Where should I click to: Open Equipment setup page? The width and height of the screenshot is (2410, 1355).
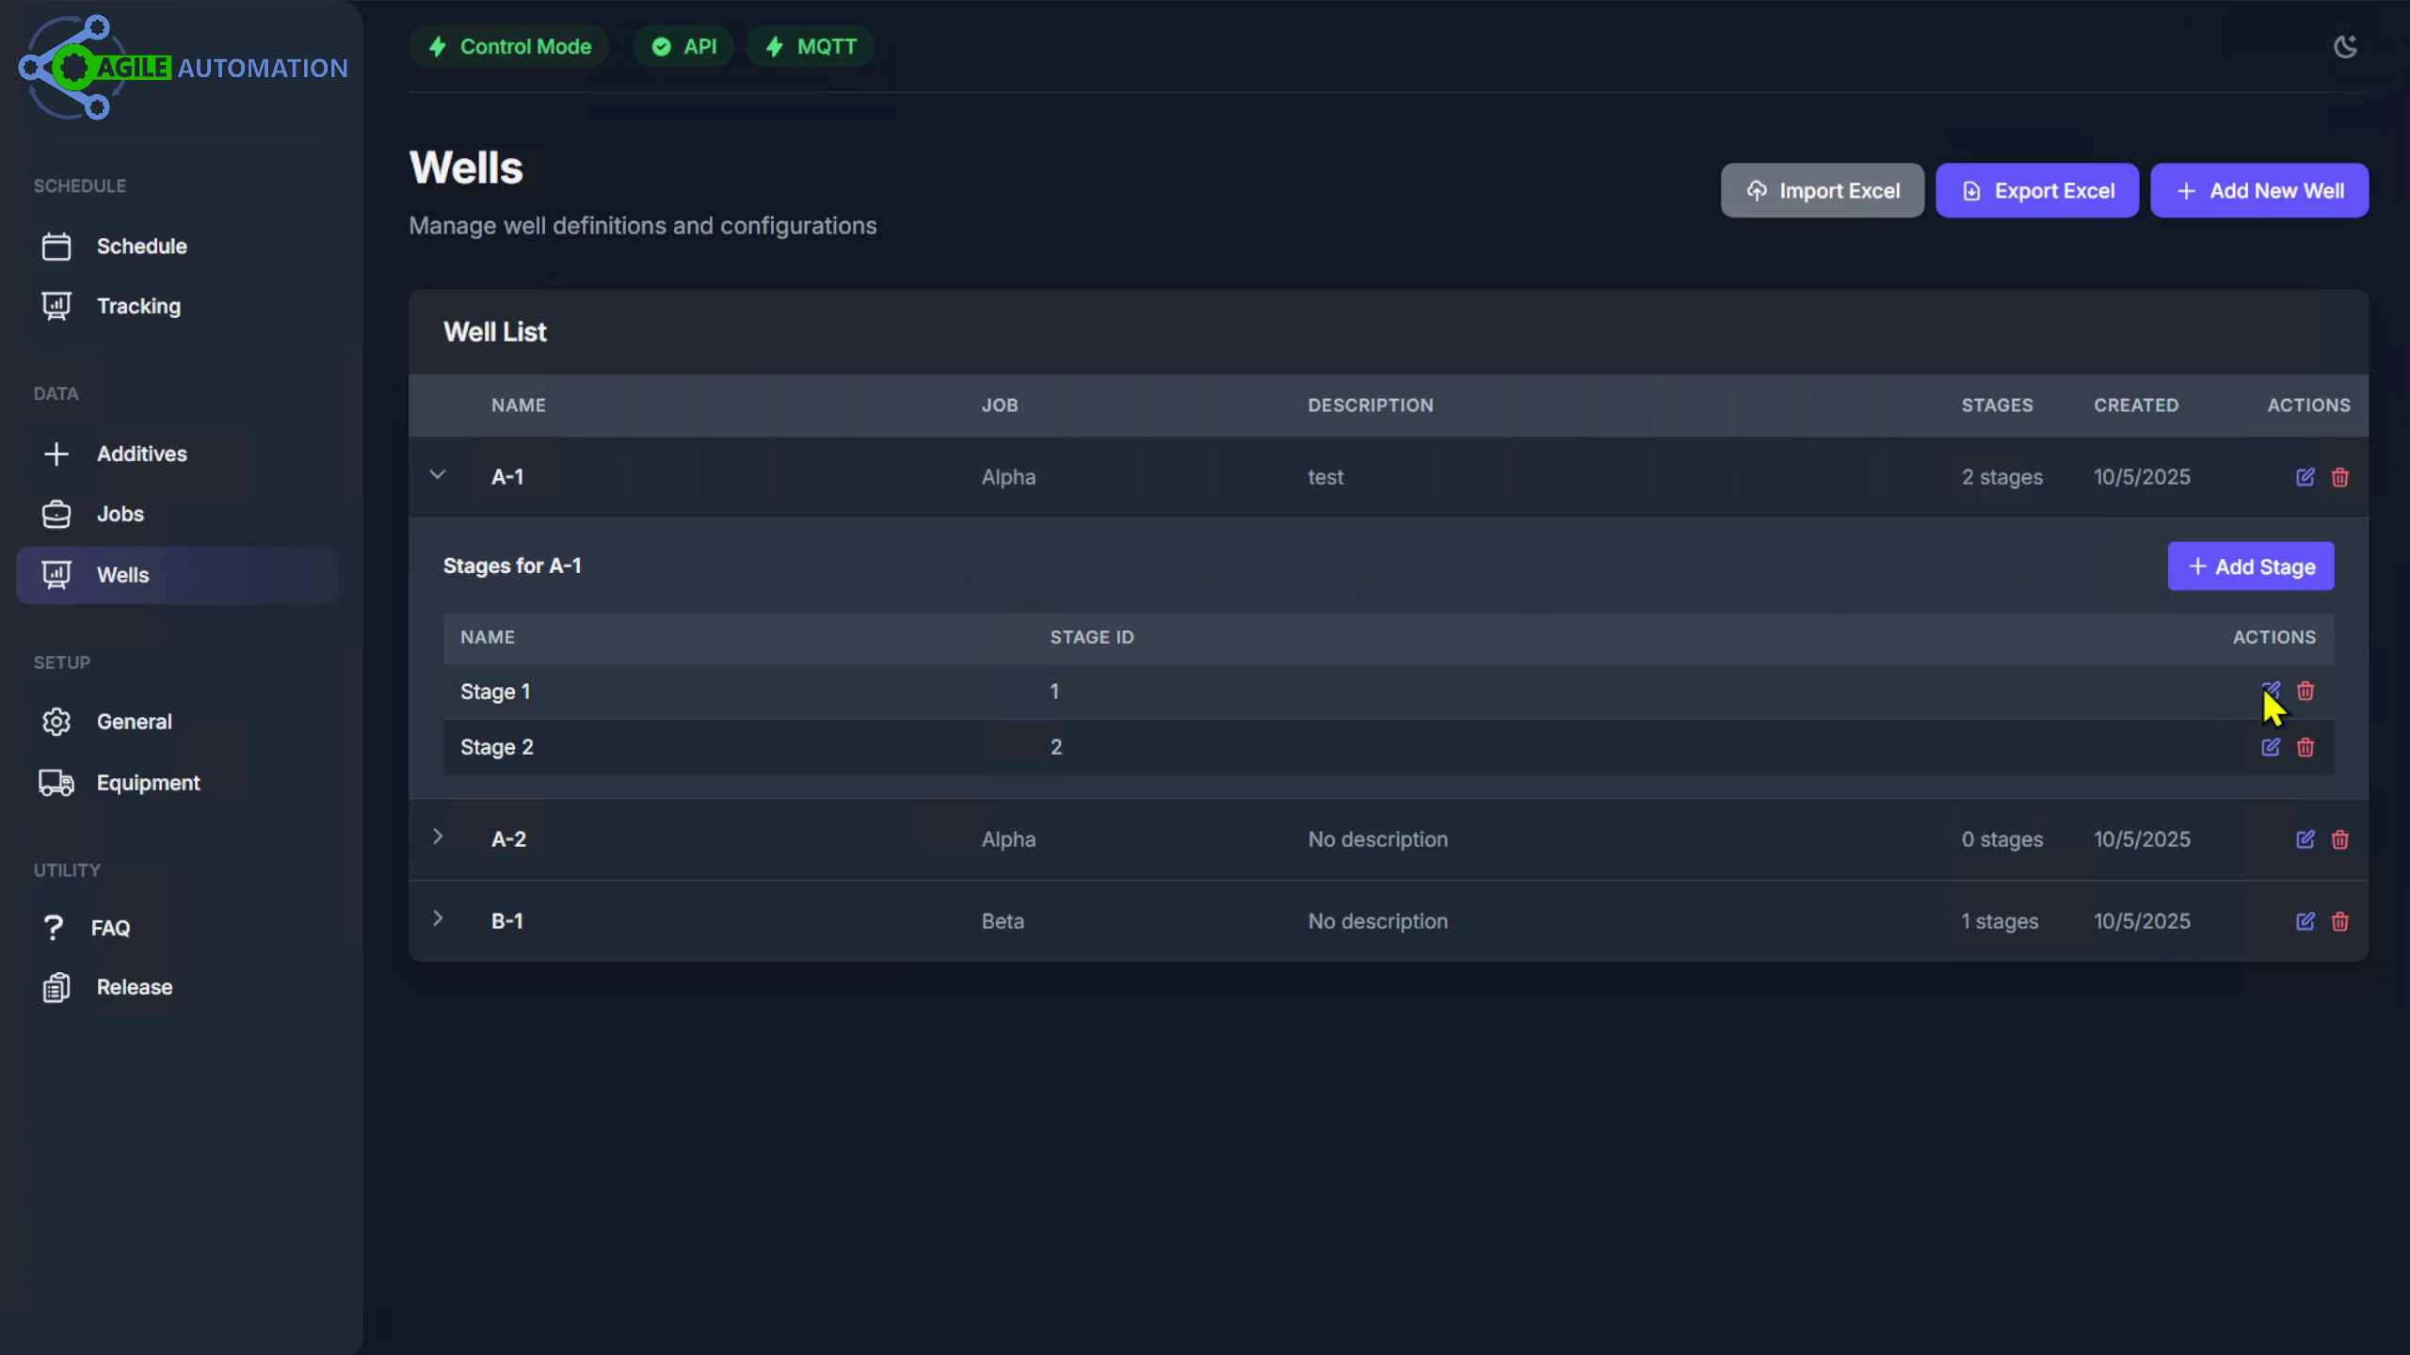pos(148,783)
